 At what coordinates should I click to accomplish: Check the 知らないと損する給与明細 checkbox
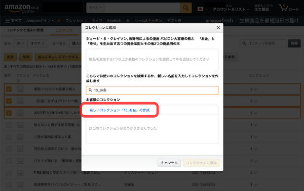click(9, 125)
